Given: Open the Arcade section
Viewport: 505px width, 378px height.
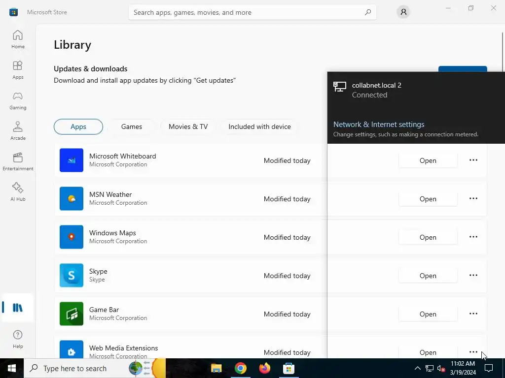Looking at the screenshot, I should 18,131.
